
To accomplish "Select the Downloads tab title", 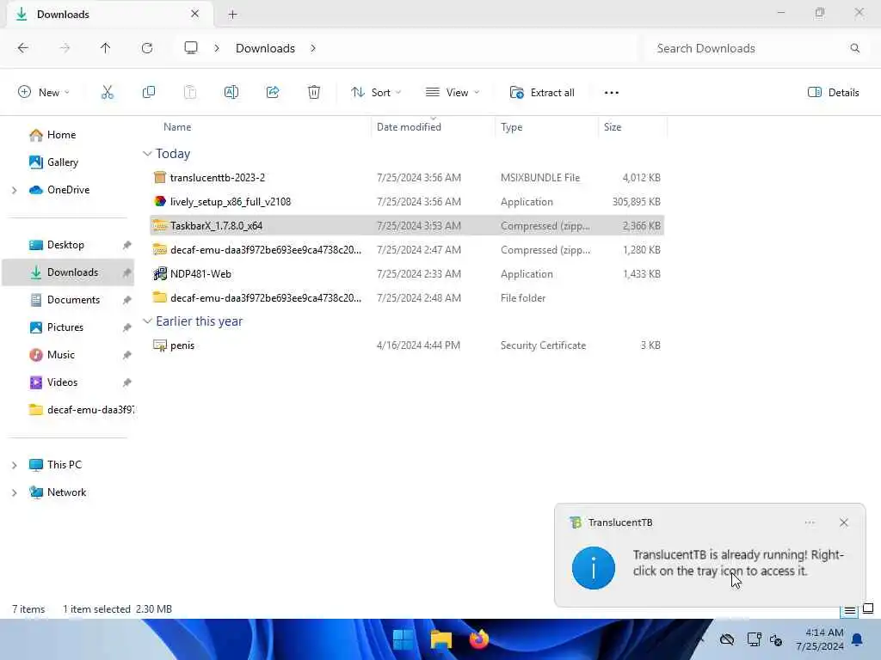I will [63, 15].
